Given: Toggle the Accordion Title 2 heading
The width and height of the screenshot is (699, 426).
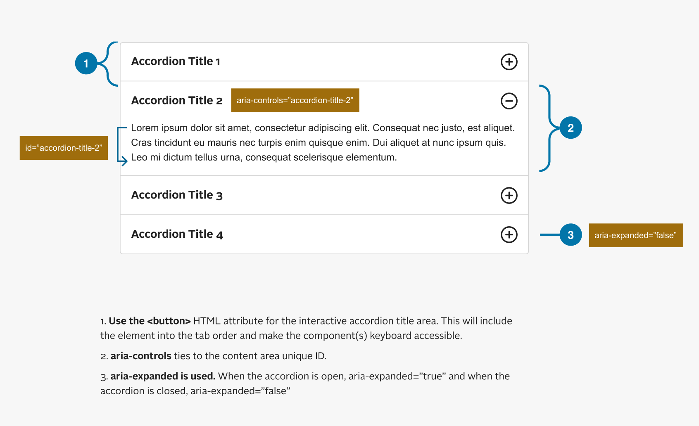Looking at the screenshot, I should 177,100.
